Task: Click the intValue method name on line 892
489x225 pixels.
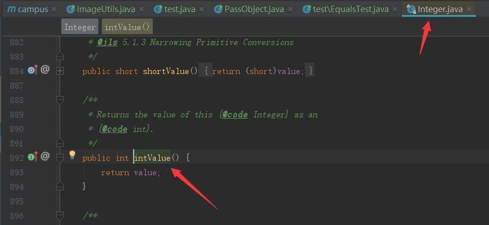Action: (x=152, y=158)
